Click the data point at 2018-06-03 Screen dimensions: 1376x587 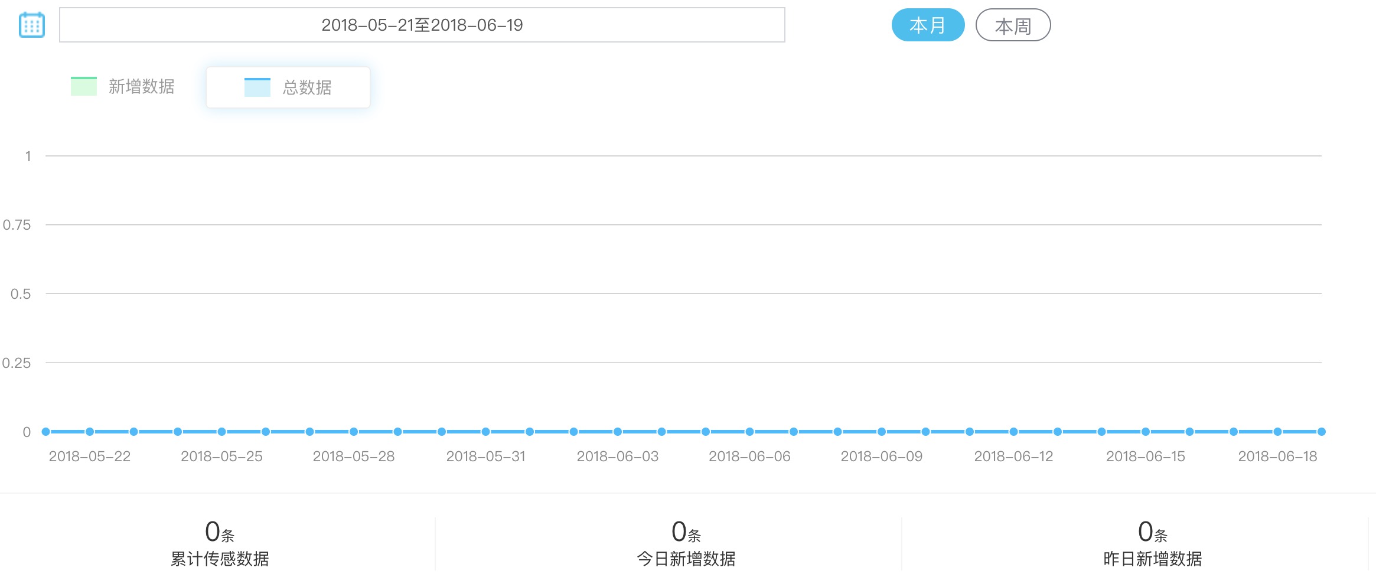click(618, 432)
